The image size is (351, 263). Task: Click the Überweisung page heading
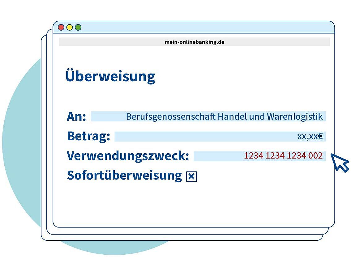[110, 76]
